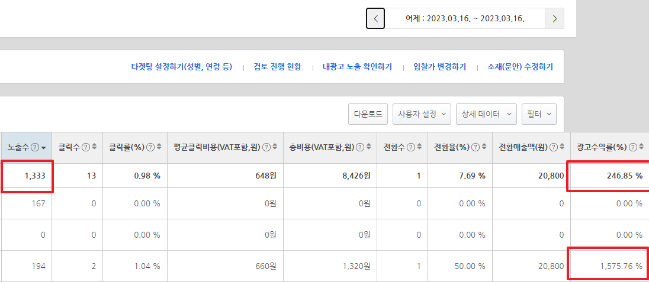Open help icon next to 클릭수
649x282 pixels.
86,147
